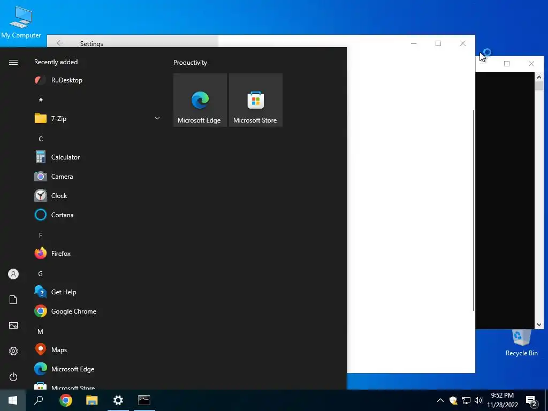The width and height of the screenshot is (548, 411).
Task: Click the Settings window vertical scrollbar
Action: coord(474,210)
